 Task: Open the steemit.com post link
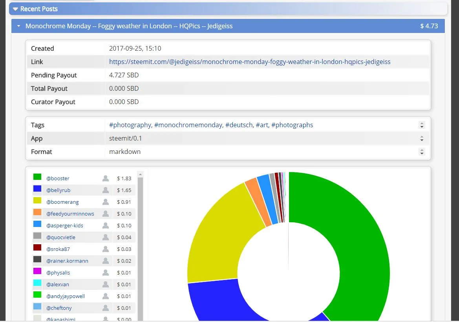250,62
